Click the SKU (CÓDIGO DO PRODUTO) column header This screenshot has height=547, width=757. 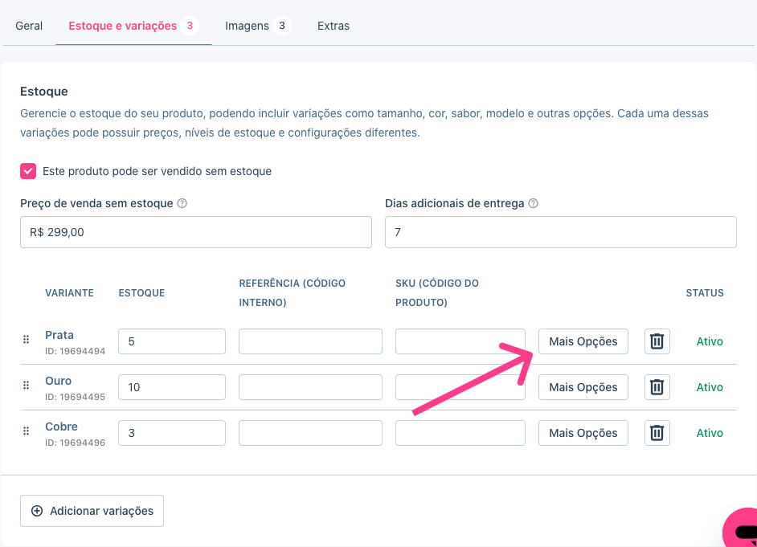(437, 293)
